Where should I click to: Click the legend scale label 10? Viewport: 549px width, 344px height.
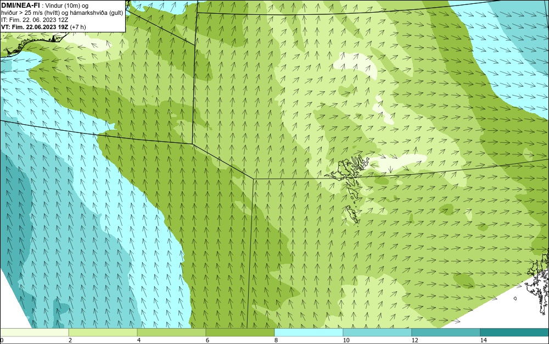click(x=346, y=340)
